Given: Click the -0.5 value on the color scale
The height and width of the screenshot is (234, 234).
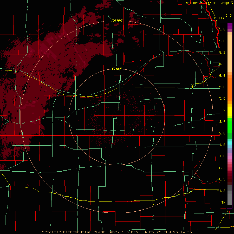Looking at the screenshot, I should [221, 179].
